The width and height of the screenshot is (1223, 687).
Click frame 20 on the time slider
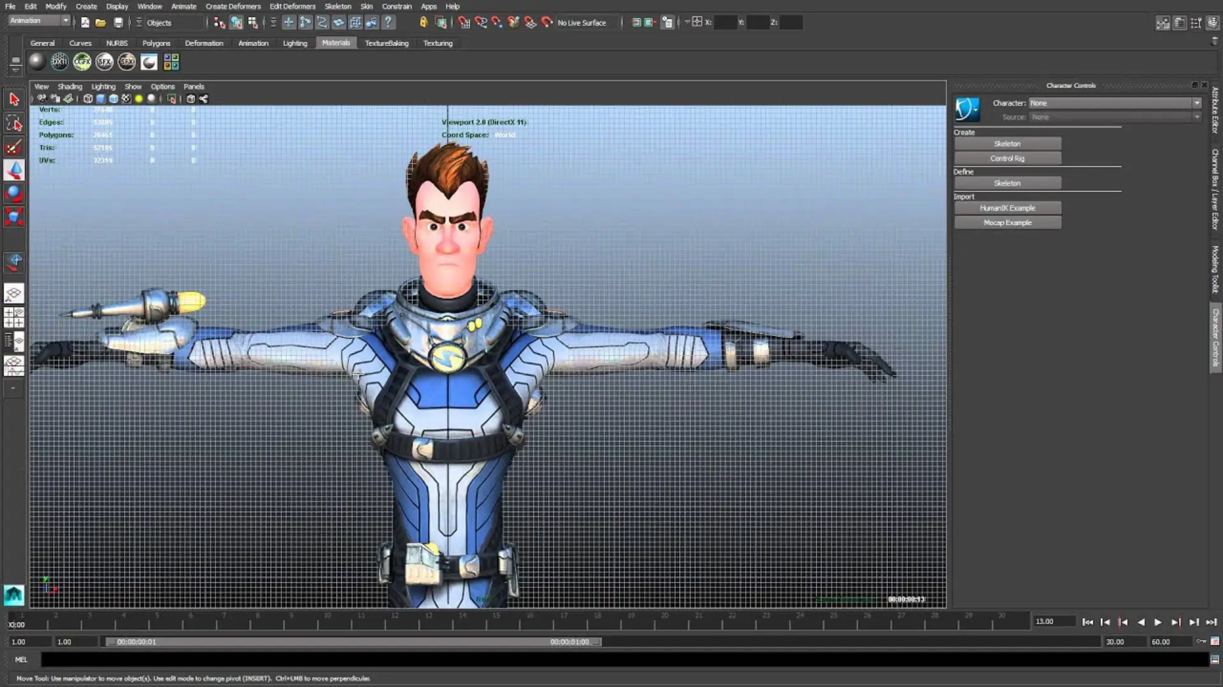[x=665, y=622]
